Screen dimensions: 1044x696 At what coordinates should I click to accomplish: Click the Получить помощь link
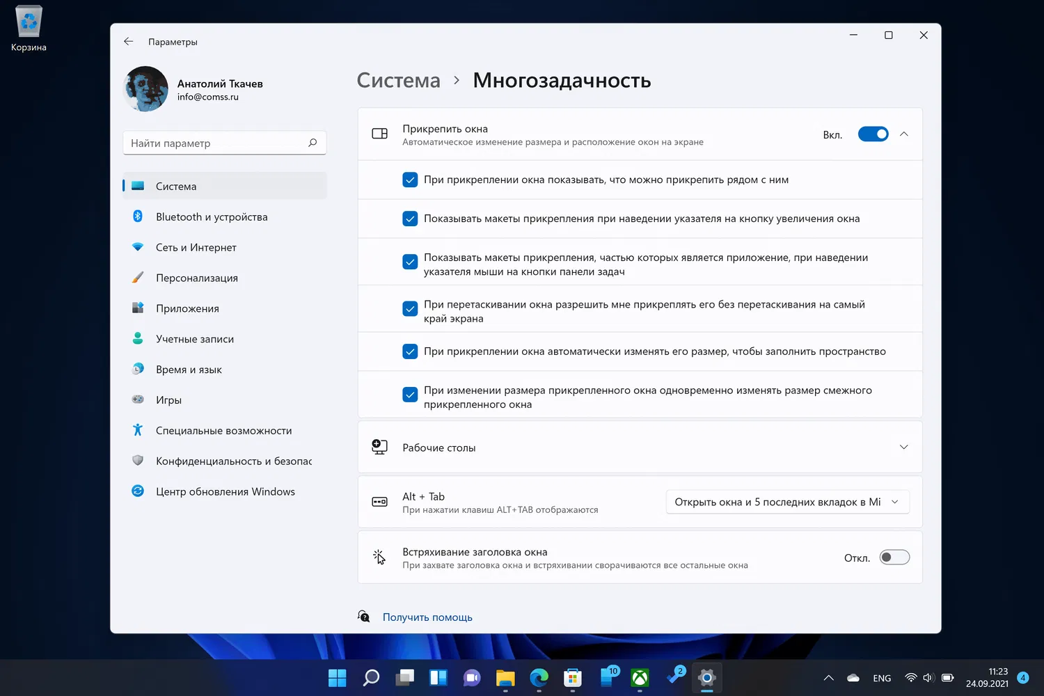coord(427,617)
